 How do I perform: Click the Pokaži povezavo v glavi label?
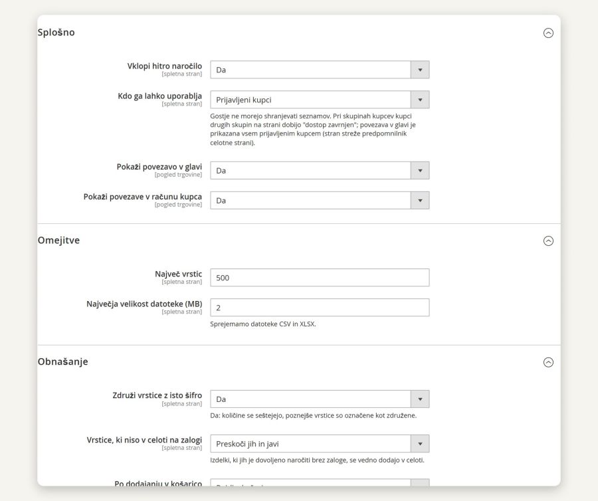click(x=159, y=167)
